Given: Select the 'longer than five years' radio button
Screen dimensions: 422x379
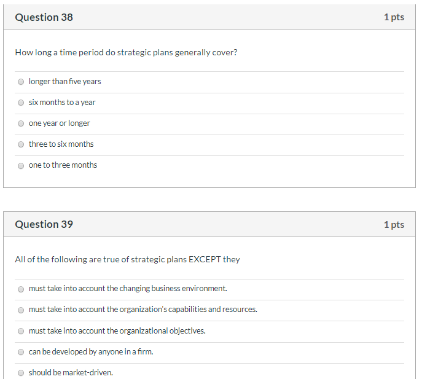Looking at the screenshot, I should pyautogui.click(x=21, y=82).
